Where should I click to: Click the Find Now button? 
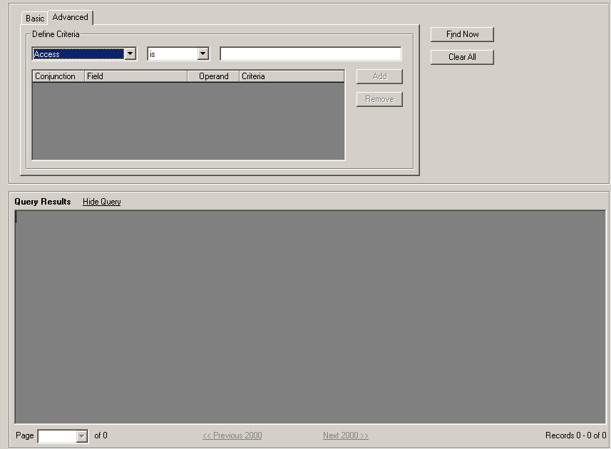[462, 34]
